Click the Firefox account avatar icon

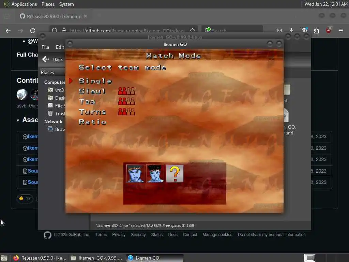tap(304, 30)
